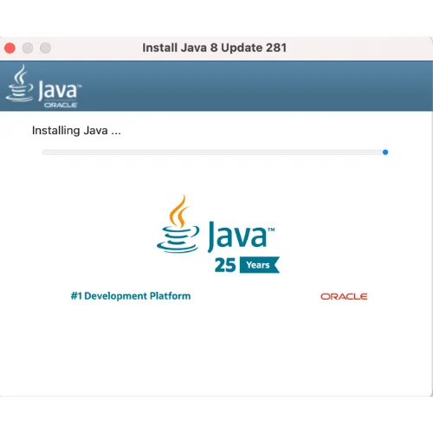The image size is (433, 433).
Task: Click the Installing Java progress bar
Action: pyautogui.click(x=215, y=152)
